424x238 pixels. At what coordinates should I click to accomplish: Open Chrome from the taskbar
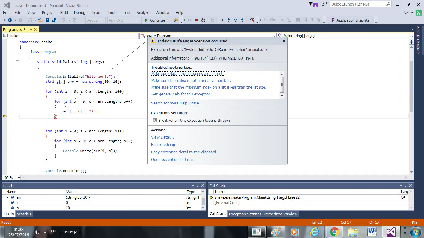tap(334, 232)
